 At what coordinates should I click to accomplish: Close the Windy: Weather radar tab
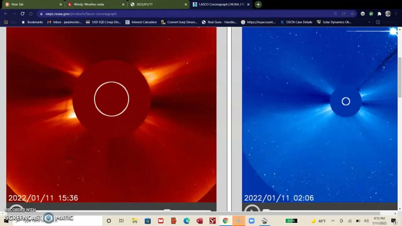click(x=123, y=4)
